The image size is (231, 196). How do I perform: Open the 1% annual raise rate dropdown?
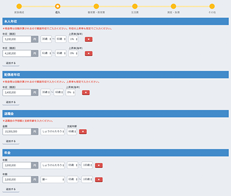(x=74, y=39)
